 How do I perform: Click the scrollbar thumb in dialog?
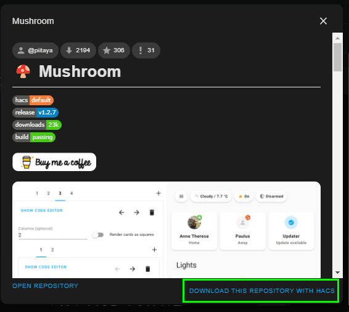point(337,57)
